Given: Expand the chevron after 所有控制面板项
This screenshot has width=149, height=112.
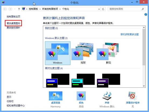Looking at the screenshot, I should [60, 9].
